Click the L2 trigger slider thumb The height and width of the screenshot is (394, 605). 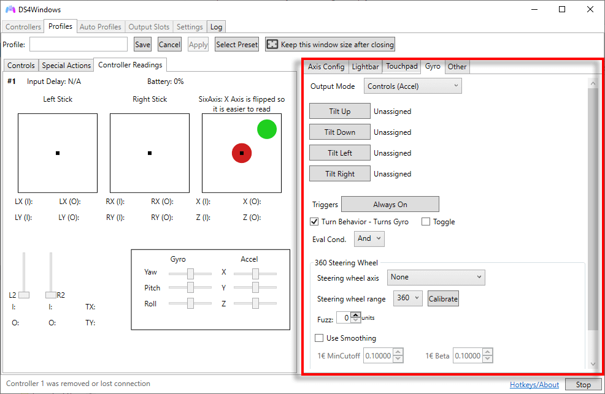(24, 295)
